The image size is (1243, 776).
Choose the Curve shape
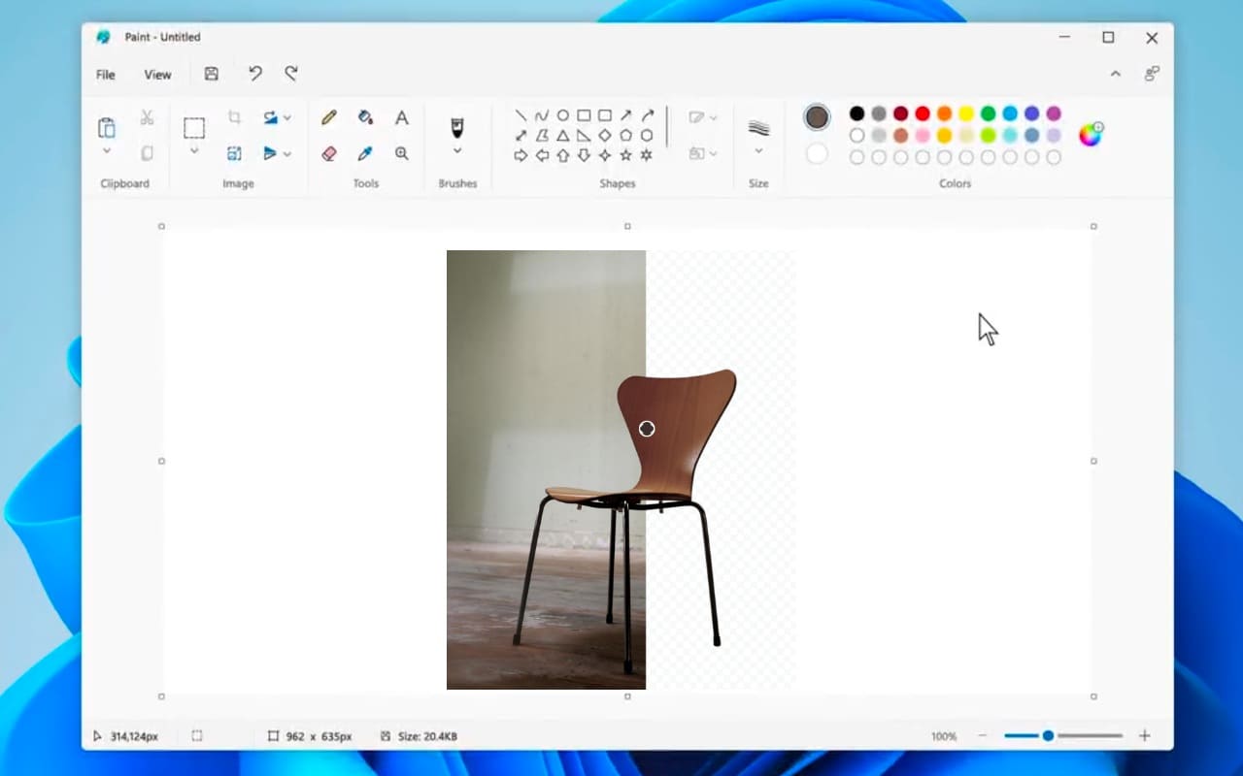(x=542, y=115)
